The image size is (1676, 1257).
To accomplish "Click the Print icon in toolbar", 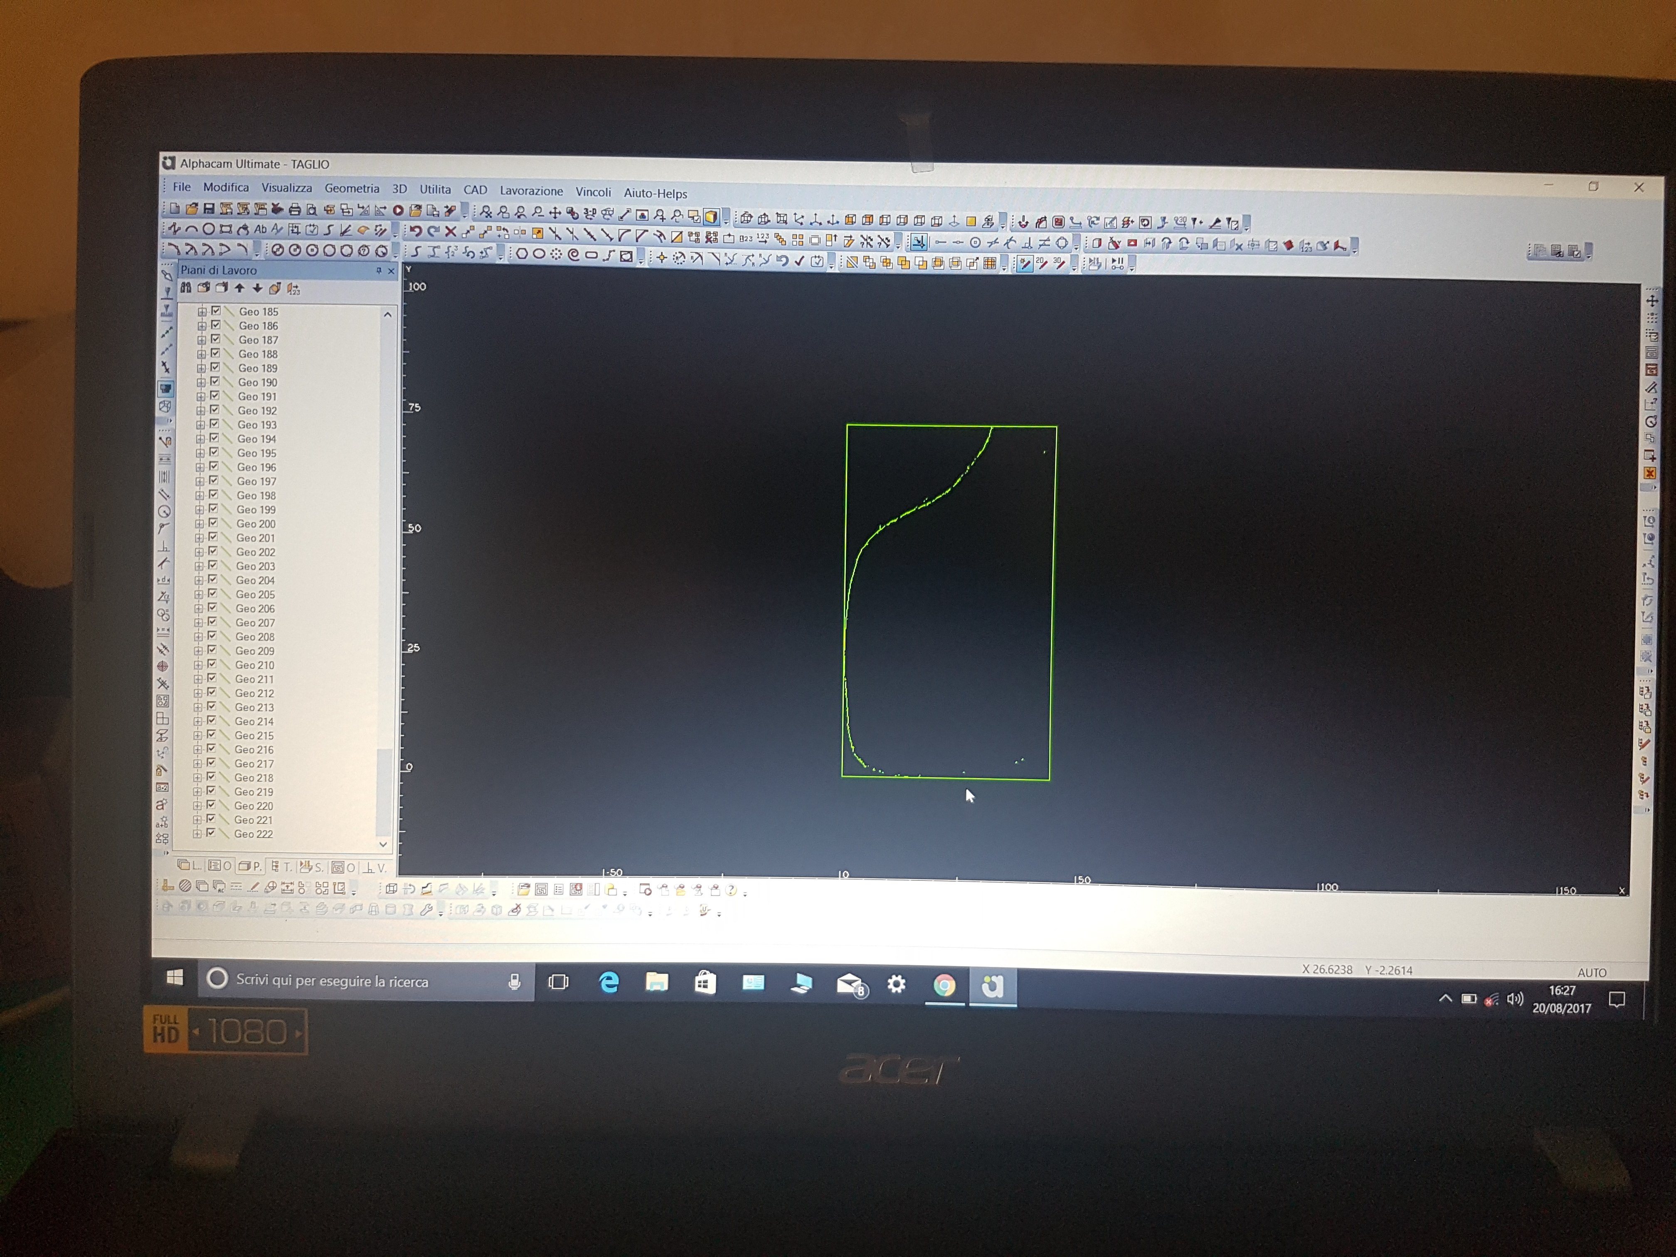I will point(295,209).
